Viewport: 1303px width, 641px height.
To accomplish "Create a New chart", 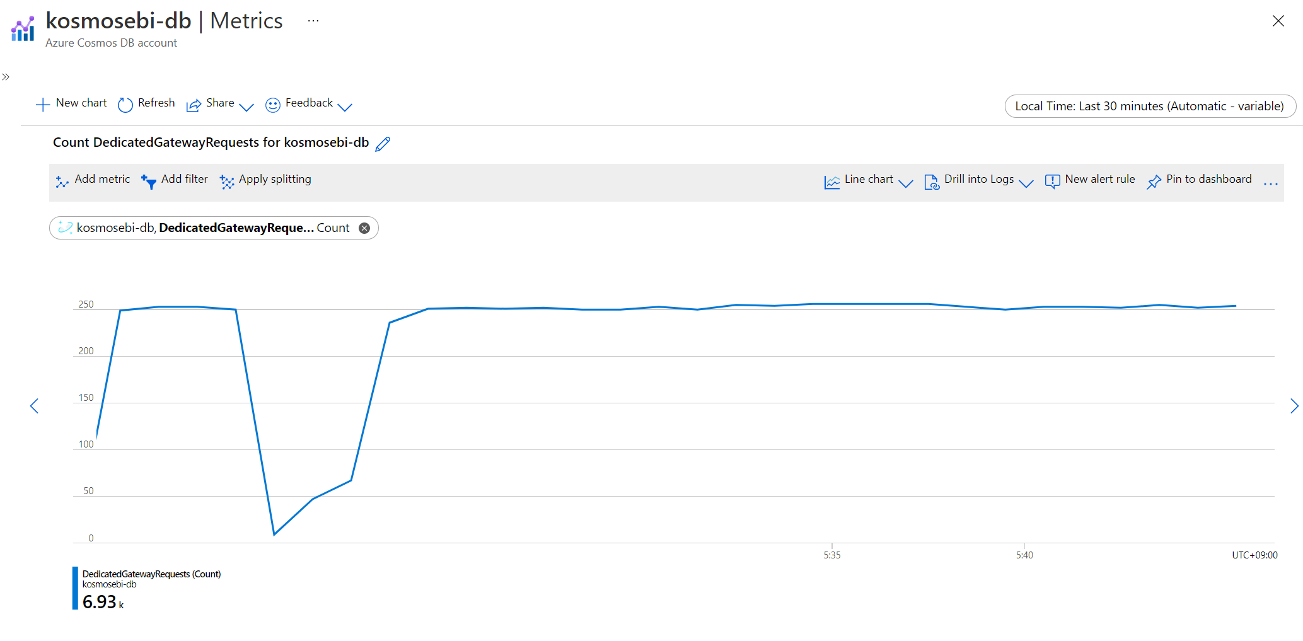I will coord(71,104).
